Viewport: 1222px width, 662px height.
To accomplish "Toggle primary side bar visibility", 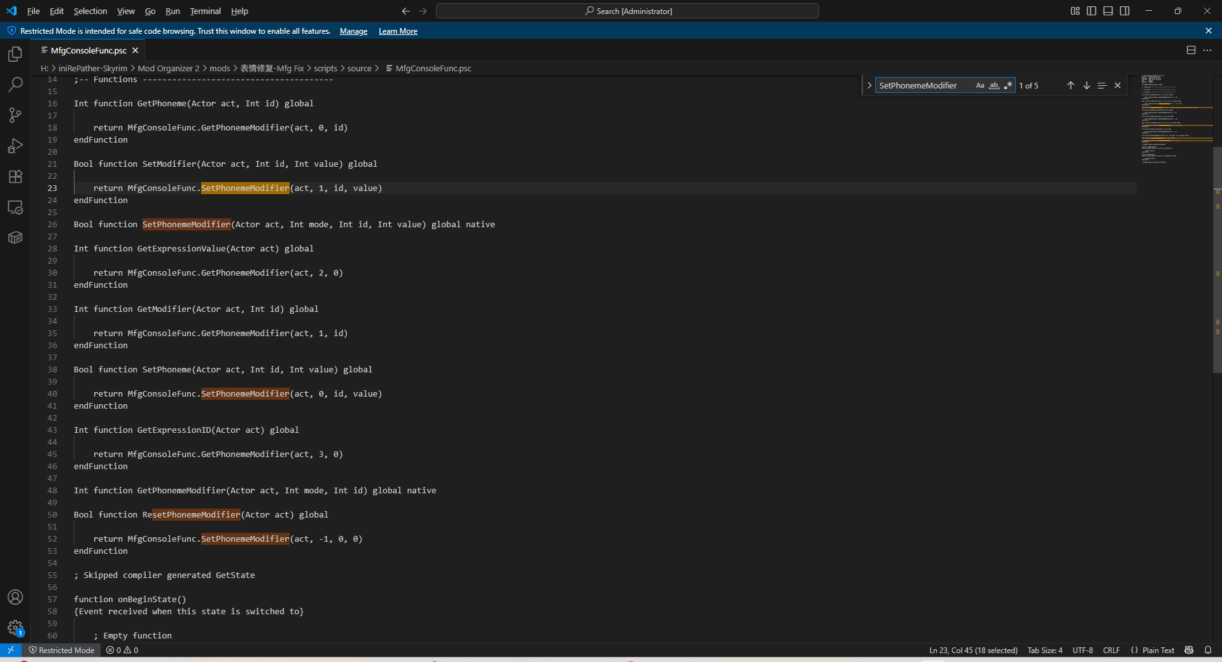I will point(1092,11).
